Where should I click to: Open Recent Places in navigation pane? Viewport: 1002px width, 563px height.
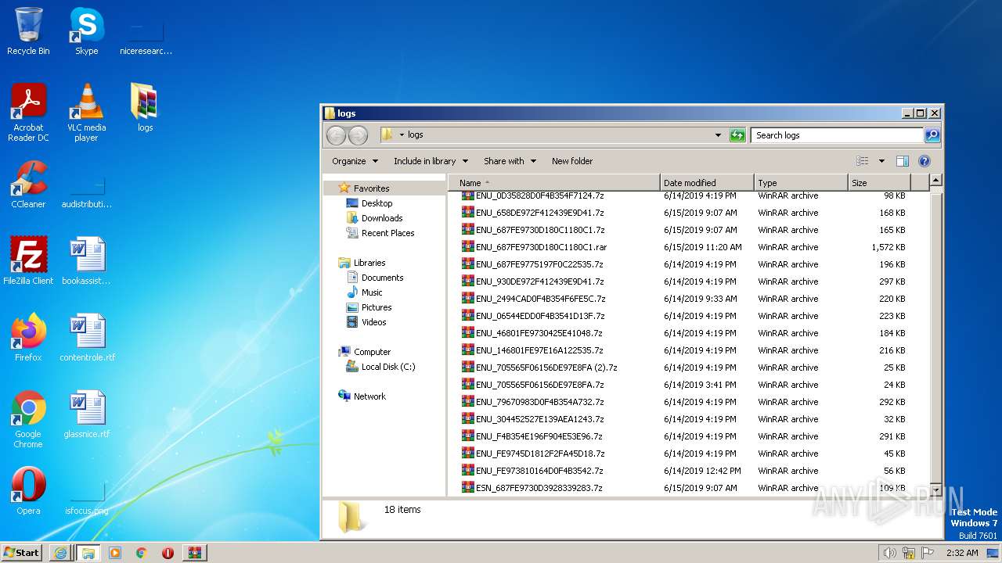pos(387,233)
